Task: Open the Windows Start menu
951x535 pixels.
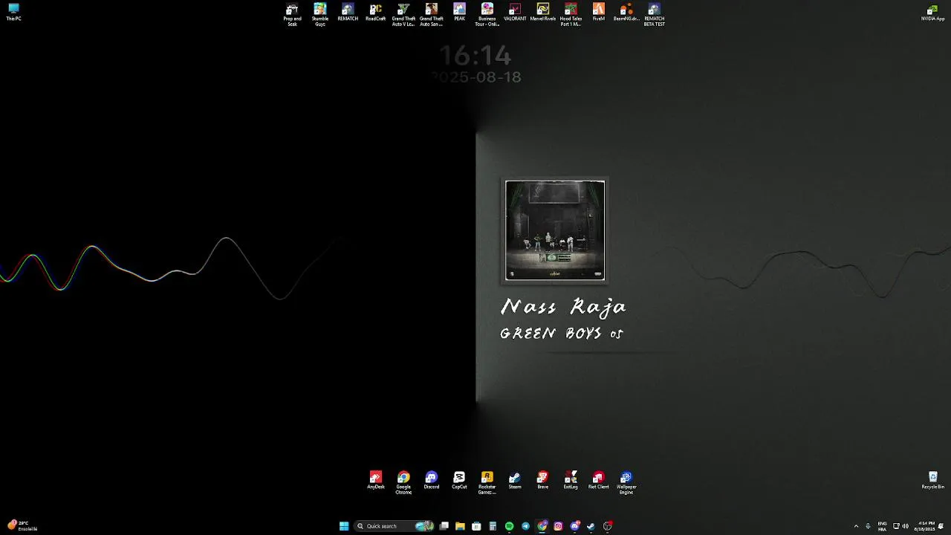Action: pyautogui.click(x=344, y=526)
